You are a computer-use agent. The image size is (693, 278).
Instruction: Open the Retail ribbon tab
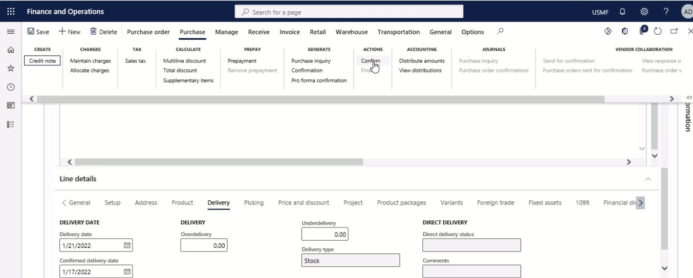tap(318, 32)
